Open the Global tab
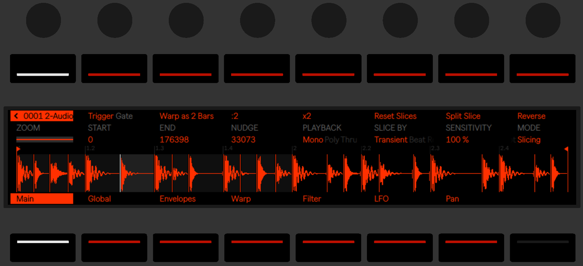 click(x=100, y=199)
